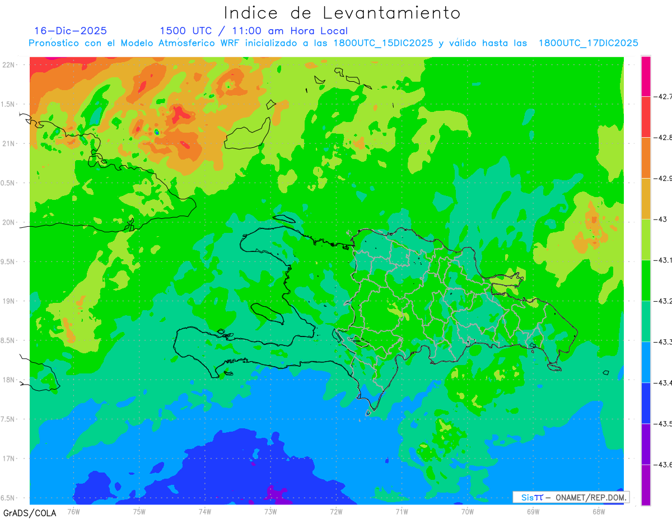Click the latitude label "22N"
The width and height of the screenshot is (672, 519).
coord(9,65)
